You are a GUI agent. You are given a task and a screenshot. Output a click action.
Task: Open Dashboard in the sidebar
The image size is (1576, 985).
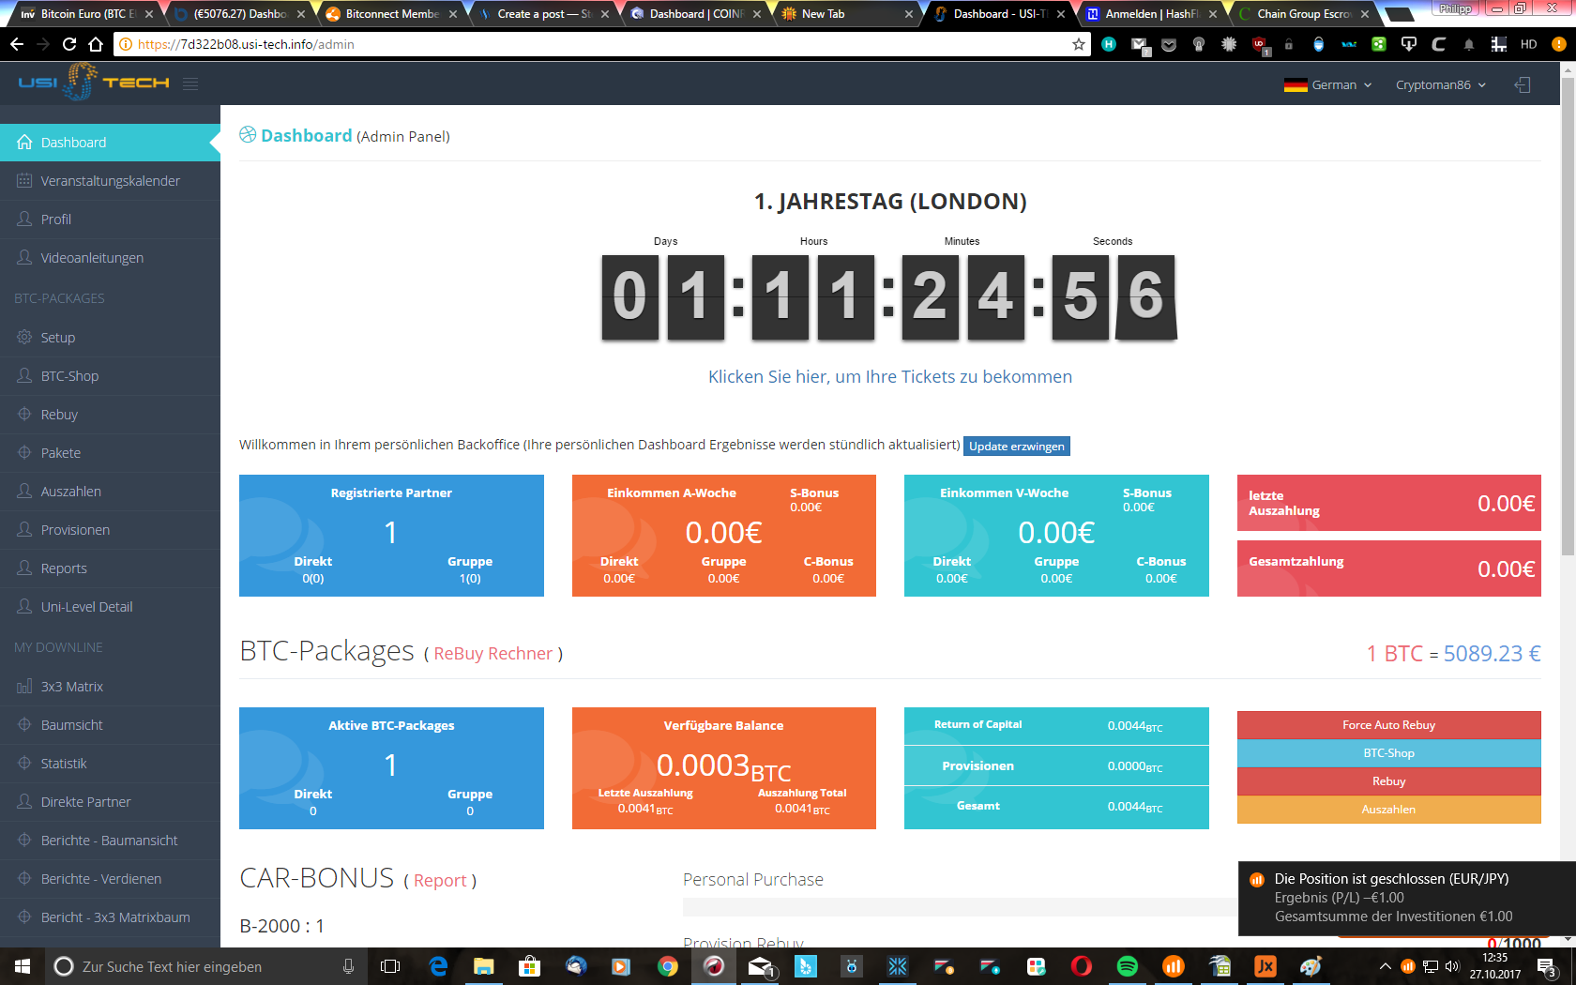click(110, 143)
